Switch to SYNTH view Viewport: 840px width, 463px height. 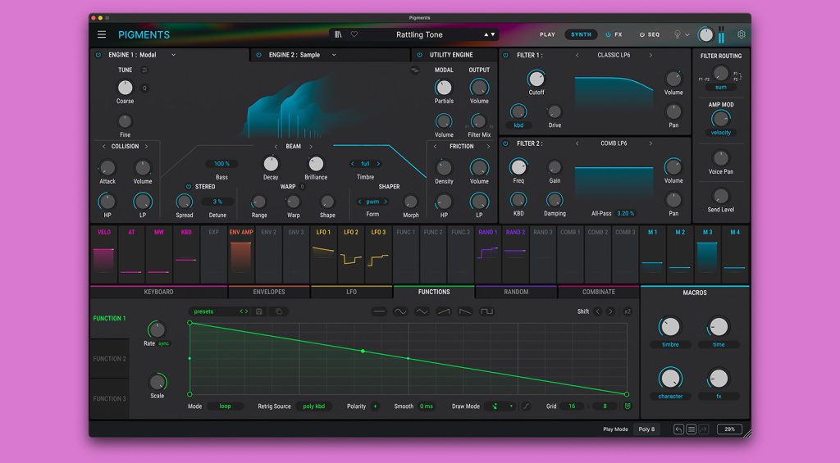(582, 34)
